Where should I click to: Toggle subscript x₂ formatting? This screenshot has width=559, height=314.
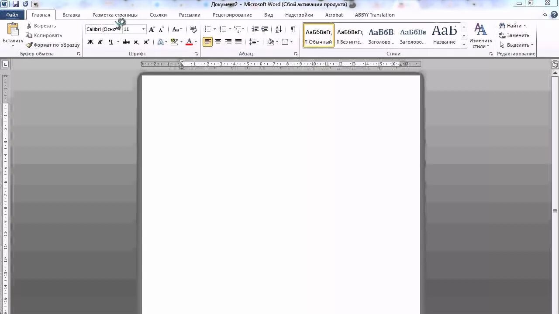pos(137,42)
